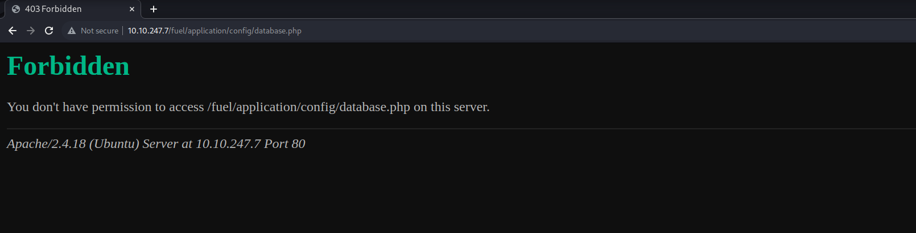Click the /fuel/application/config/database.php path in message

(308, 107)
